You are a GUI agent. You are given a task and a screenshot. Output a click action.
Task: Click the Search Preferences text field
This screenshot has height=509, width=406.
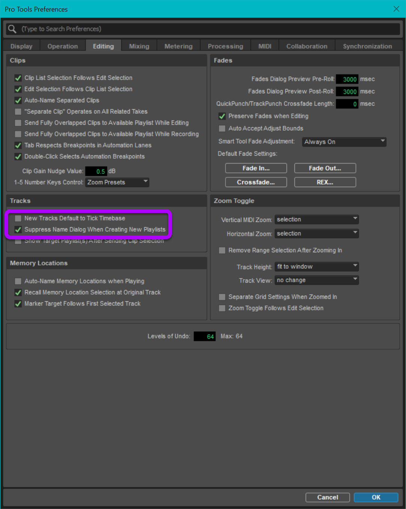tap(210, 29)
